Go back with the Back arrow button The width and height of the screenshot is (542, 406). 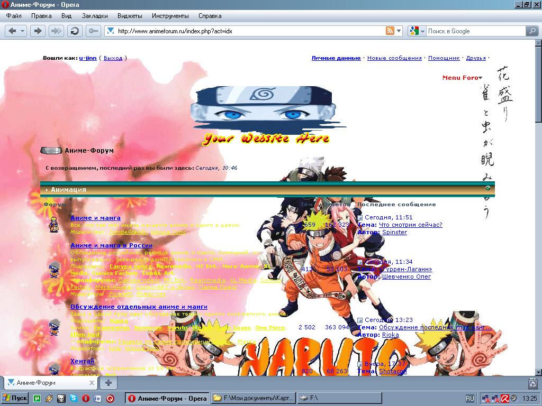tap(12, 31)
